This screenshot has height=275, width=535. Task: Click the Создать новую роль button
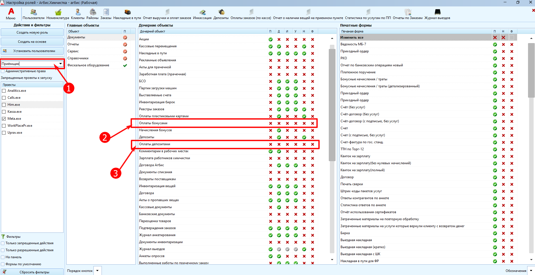(32, 32)
